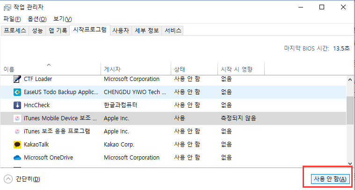Click the vertical scrollbar thumb
Image resolution: width=355 pixels, height=190 pixels.
point(350,110)
